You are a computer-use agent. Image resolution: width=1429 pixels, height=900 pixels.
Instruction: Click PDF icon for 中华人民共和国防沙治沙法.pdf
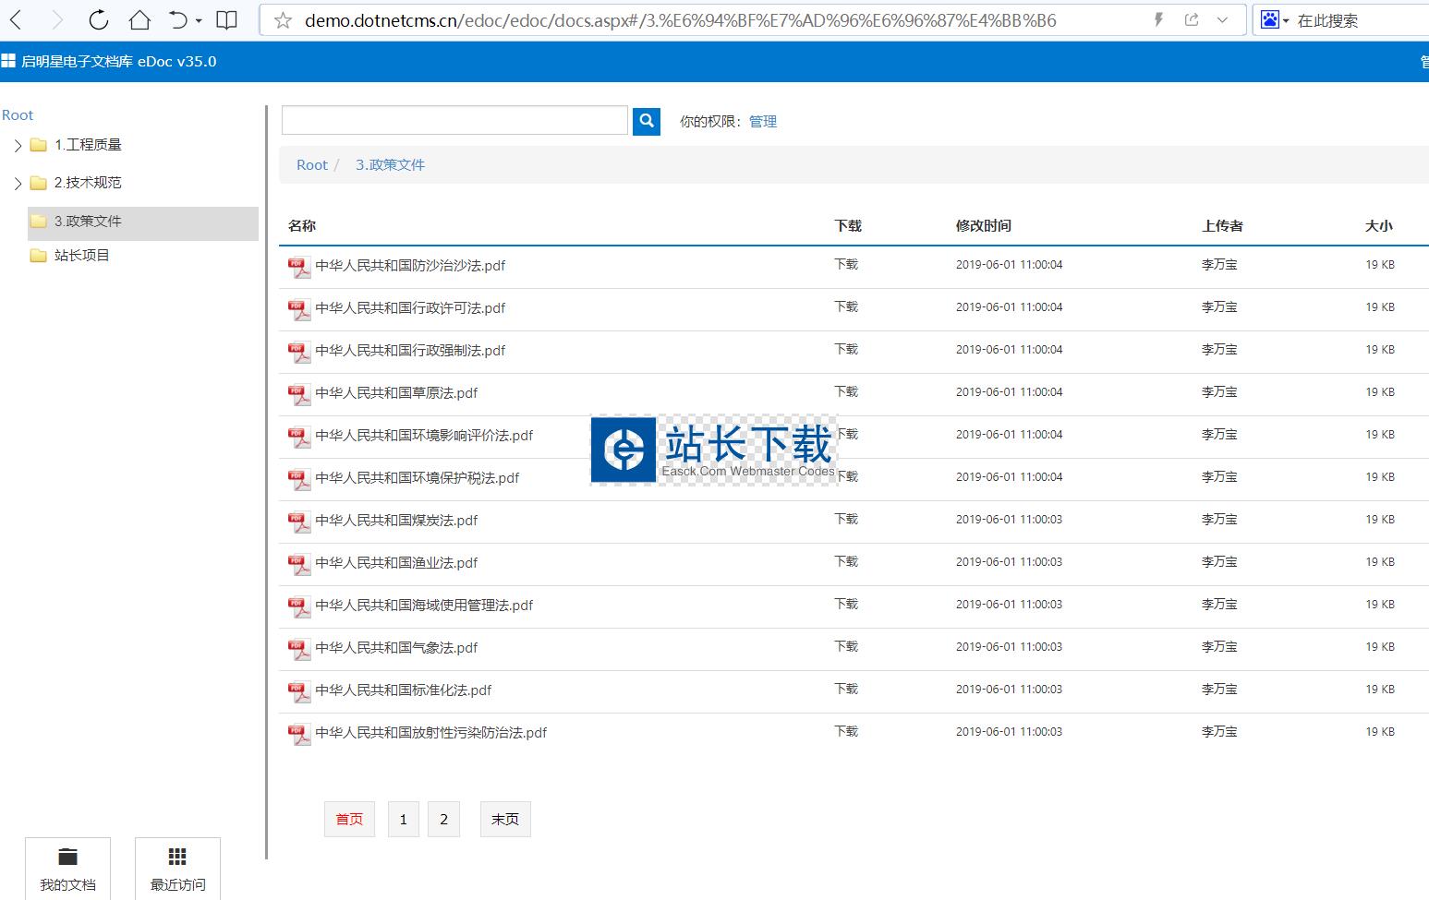[x=299, y=267]
